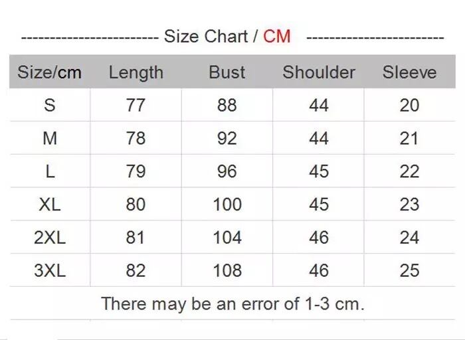Select the Shoulder column header
Screen dimensions: 465x340
pyautogui.click(x=319, y=72)
